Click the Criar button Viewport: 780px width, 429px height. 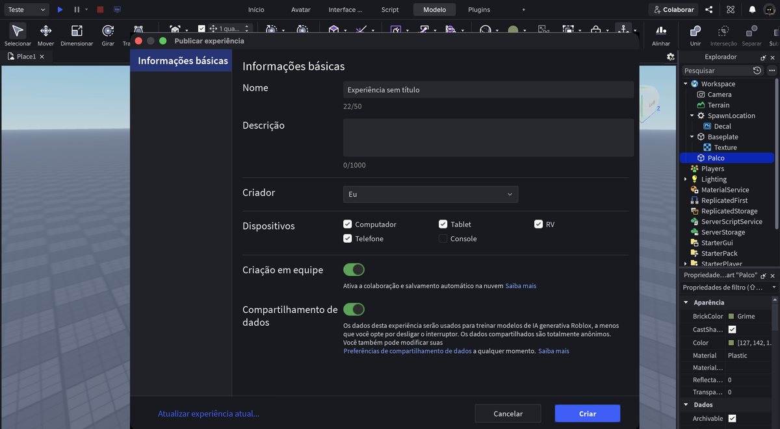[x=588, y=413]
